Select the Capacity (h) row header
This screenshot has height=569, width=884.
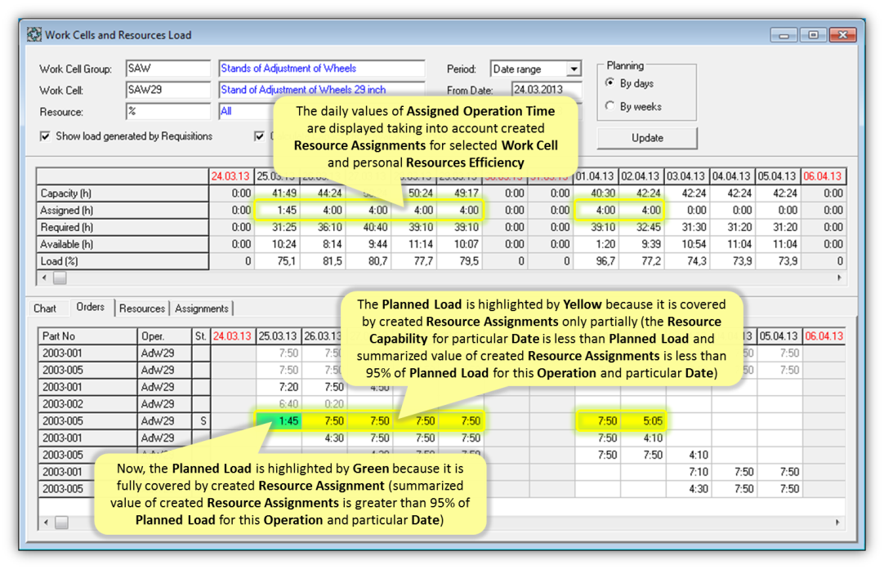tap(123, 193)
